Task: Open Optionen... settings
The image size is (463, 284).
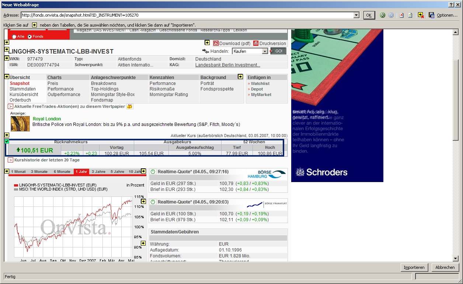Action: pos(447,15)
